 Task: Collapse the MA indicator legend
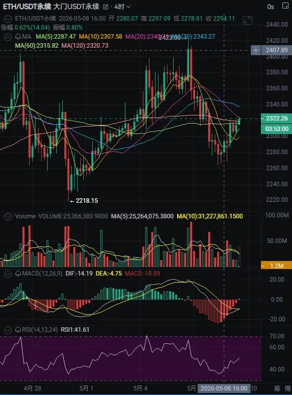(x=8, y=37)
